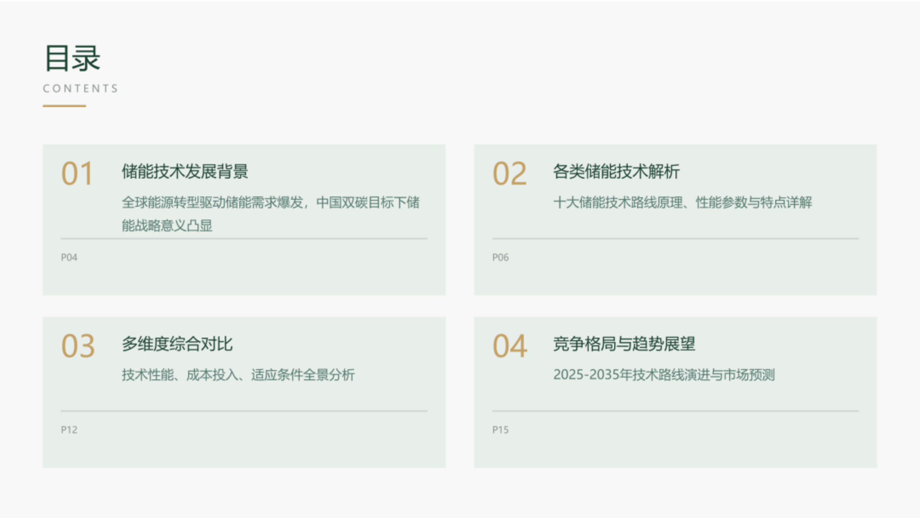Click description 技术性能、成本投入、适应条件全景分析
This screenshot has height=518, width=920.
coord(239,375)
